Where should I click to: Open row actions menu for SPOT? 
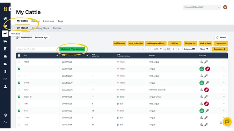[x=225, y=90]
